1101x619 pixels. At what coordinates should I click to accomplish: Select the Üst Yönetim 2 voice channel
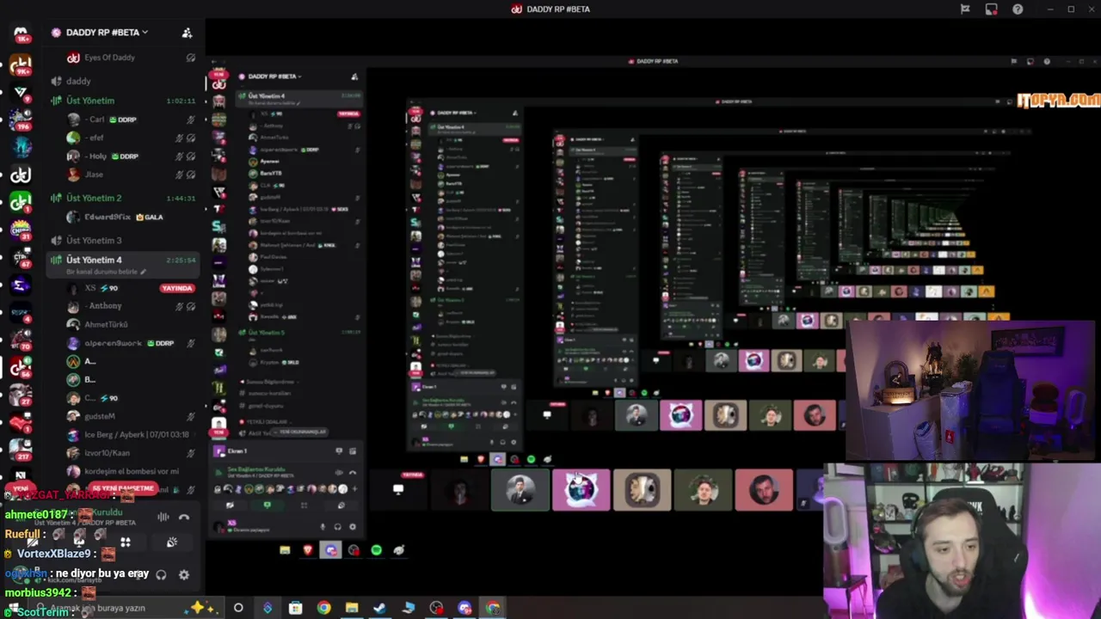[94, 198]
